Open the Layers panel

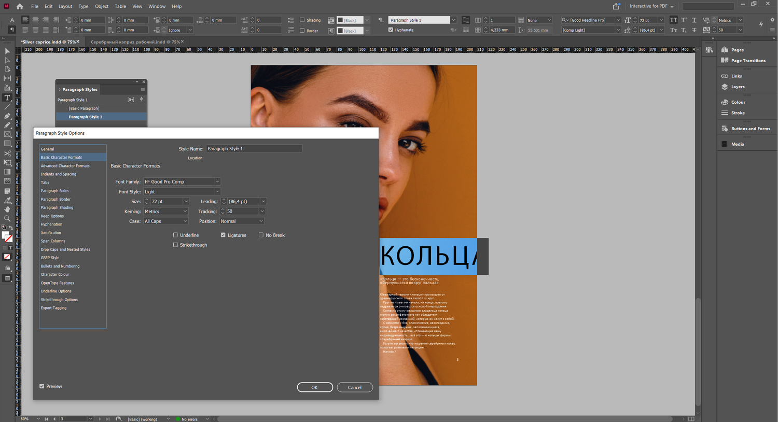pyautogui.click(x=738, y=87)
